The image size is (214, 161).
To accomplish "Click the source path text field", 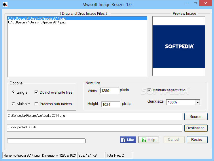I will tap(94, 116).
